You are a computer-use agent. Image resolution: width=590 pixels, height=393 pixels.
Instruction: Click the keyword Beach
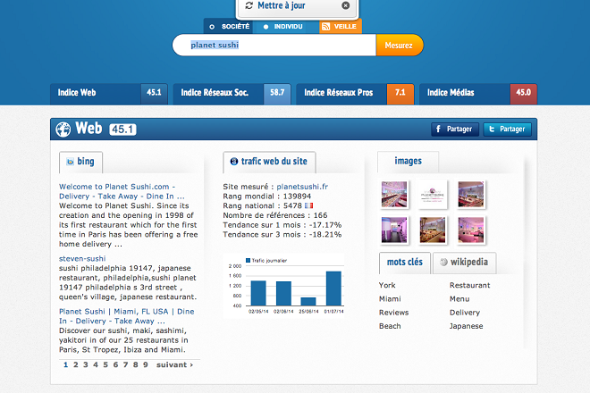[x=390, y=326]
